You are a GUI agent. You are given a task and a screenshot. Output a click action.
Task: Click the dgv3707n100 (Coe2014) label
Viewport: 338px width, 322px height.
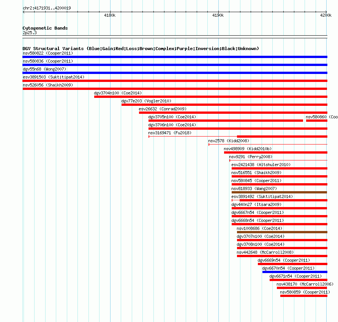(x=261, y=236)
